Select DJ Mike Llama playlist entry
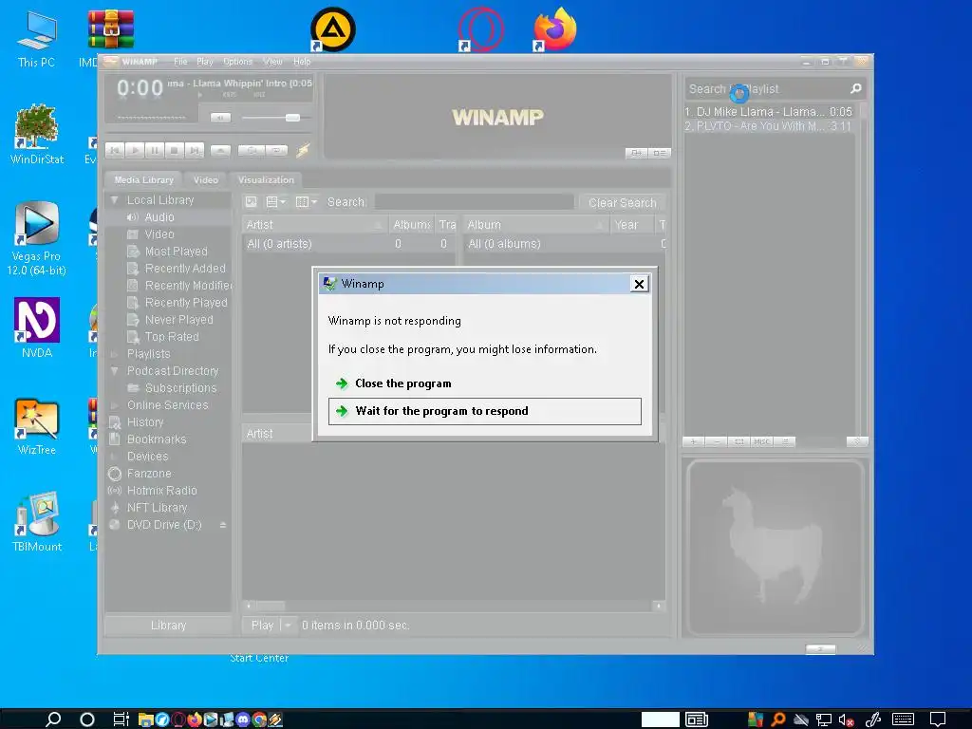Screen dimensions: 972x729 coord(769,112)
